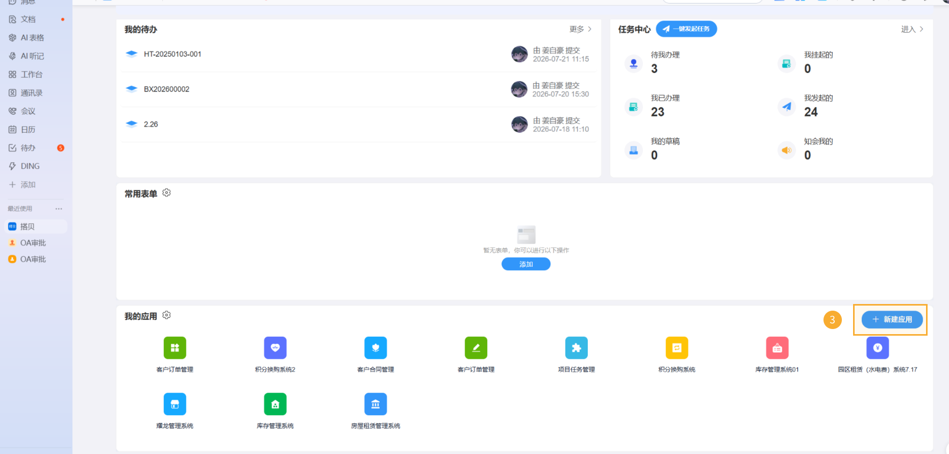Screen dimensions: 949x454
Task: Click the 添加 button under 常用表单
Action: [526, 264]
